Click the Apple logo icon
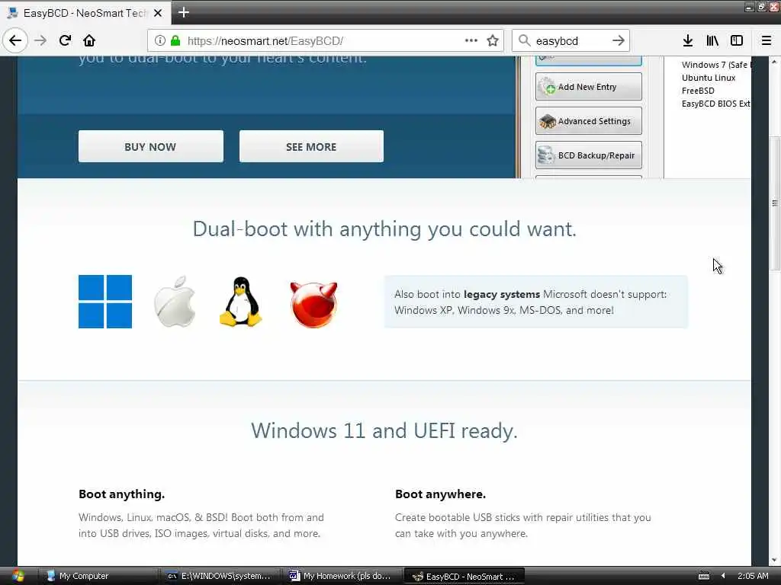 point(175,302)
